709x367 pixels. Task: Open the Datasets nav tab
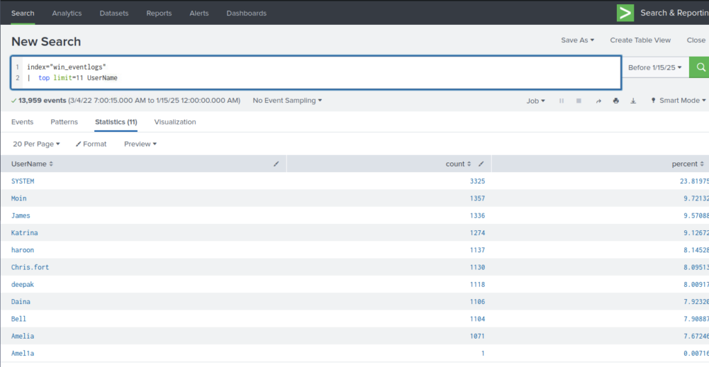point(114,13)
